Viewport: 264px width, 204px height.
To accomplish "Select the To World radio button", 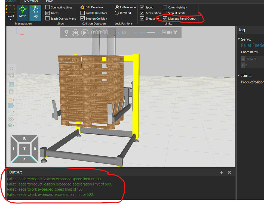I will click(x=117, y=13).
